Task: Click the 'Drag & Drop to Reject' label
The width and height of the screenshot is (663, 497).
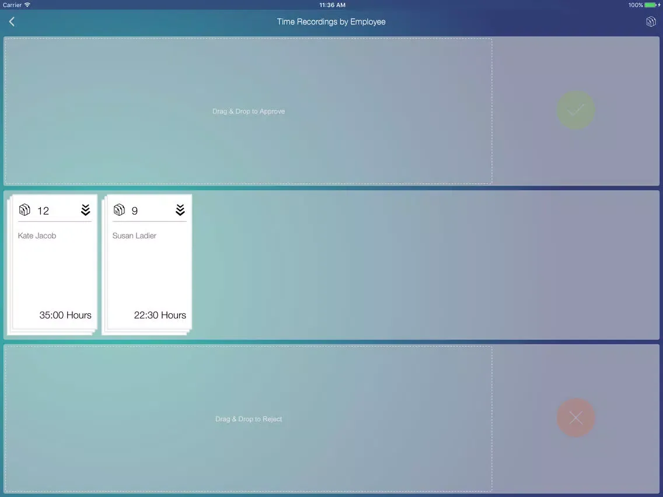Action: (x=249, y=419)
